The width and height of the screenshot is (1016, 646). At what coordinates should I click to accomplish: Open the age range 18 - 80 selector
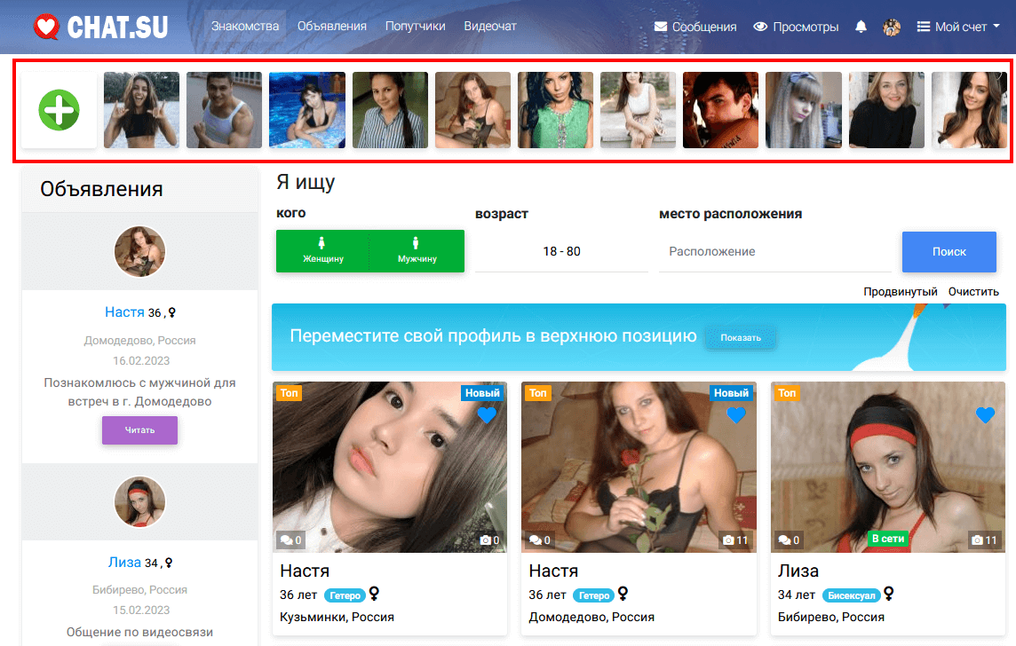point(561,251)
